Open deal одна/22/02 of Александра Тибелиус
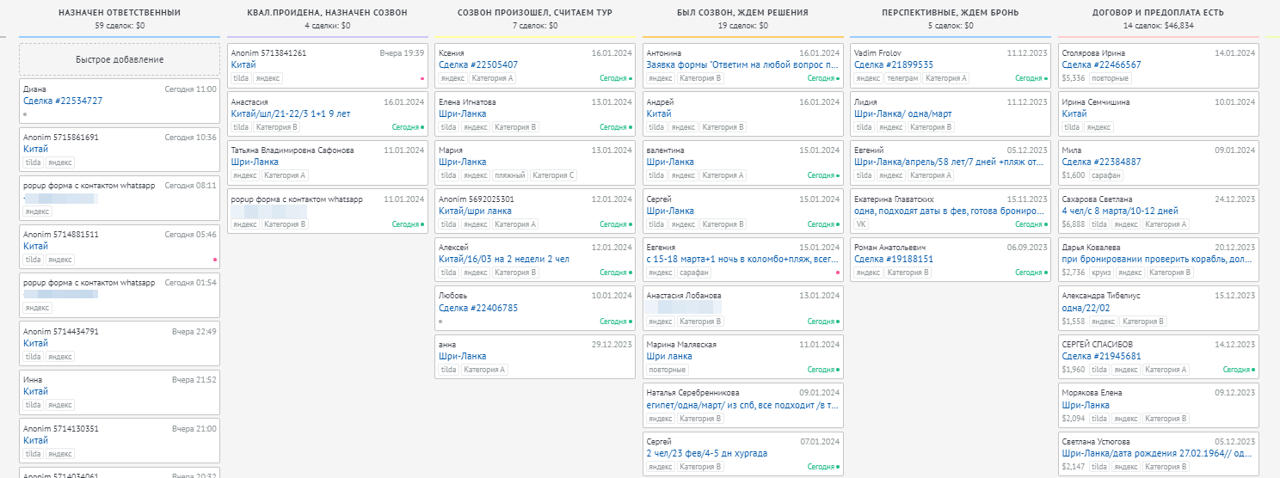Image resolution: width=1280 pixels, height=478 pixels. pyautogui.click(x=1086, y=308)
